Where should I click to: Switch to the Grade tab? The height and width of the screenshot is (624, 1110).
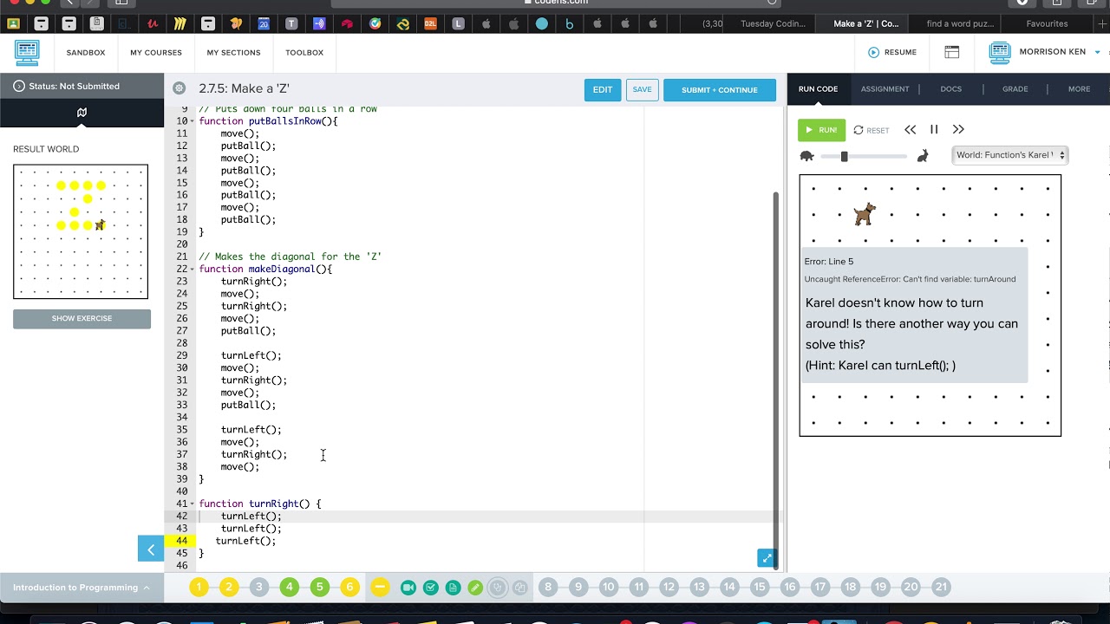pyautogui.click(x=1015, y=88)
